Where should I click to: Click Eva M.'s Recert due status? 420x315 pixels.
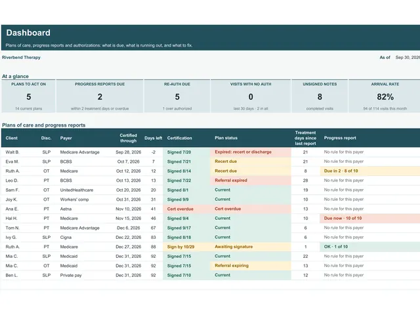click(251, 161)
